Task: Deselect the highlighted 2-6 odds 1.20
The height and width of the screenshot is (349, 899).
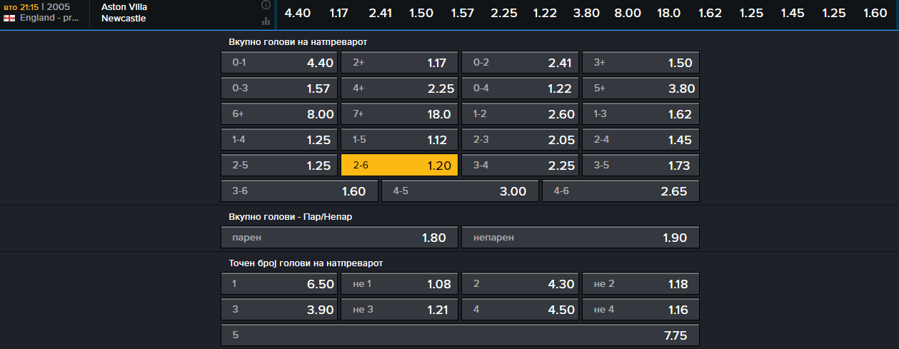Action: [x=400, y=166]
